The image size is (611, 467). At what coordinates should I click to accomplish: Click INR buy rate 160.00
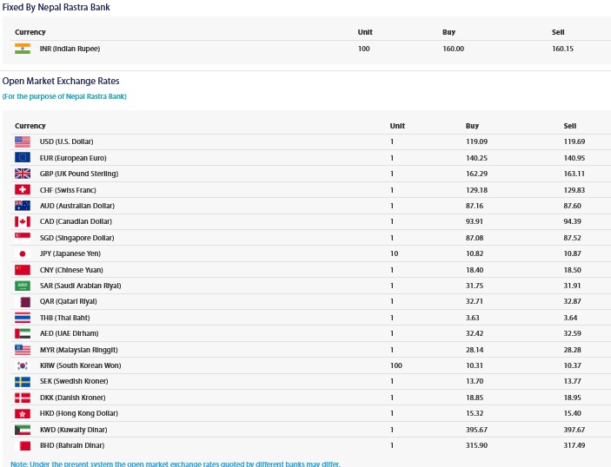(453, 49)
